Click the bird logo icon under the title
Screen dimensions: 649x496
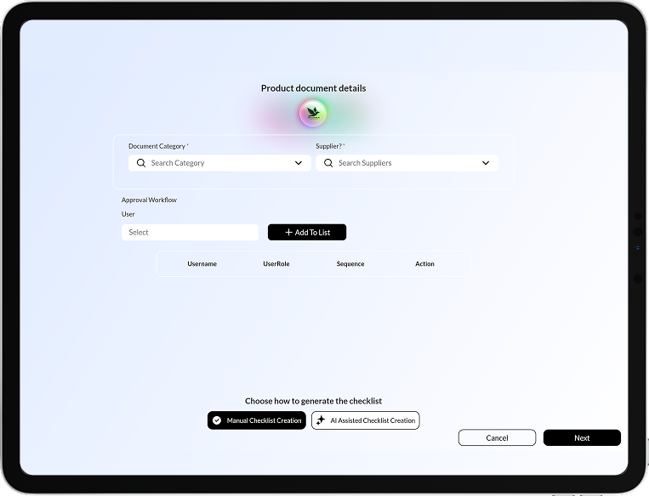pyautogui.click(x=313, y=113)
